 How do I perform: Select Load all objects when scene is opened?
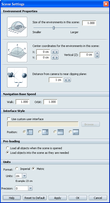(8, 148)
